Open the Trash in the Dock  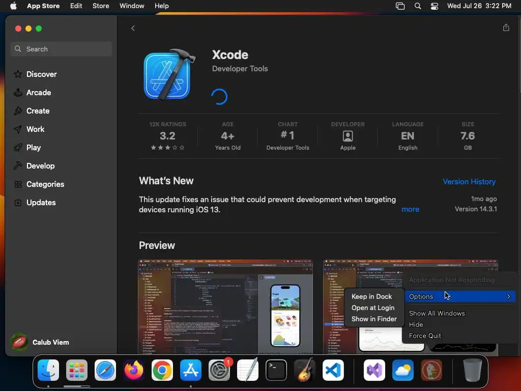pyautogui.click(x=473, y=370)
